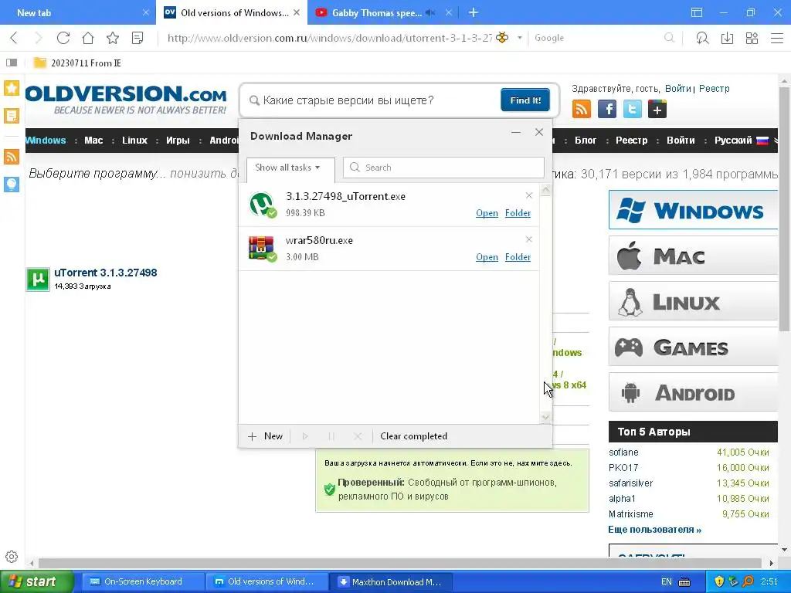Open the download arrow toolbar icon
The width and height of the screenshot is (791, 593).
(727, 38)
